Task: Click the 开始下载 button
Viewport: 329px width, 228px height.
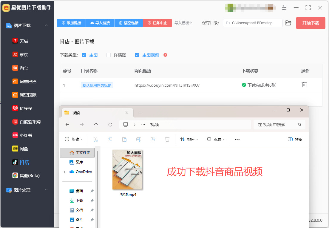Action: (x=311, y=23)
